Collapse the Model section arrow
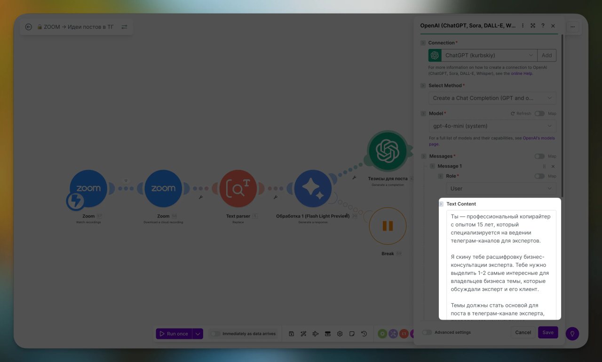This screenshot has width=602, height=362. tap(423, 113)
